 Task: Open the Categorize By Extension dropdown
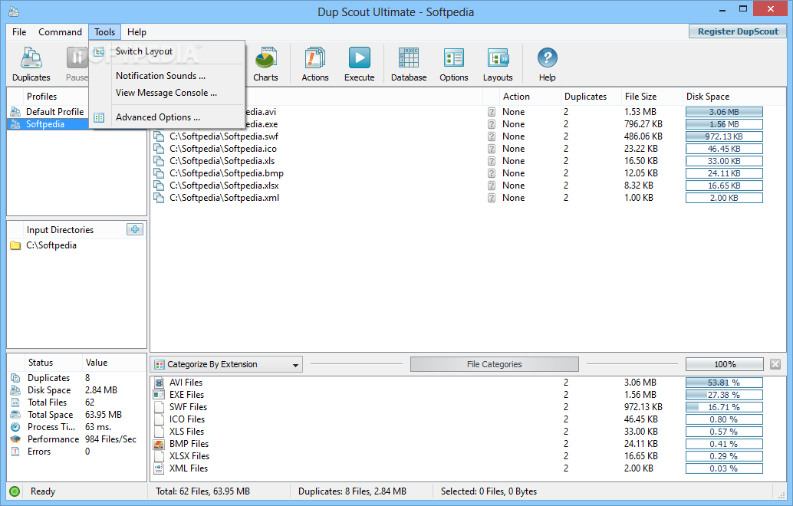226,364
